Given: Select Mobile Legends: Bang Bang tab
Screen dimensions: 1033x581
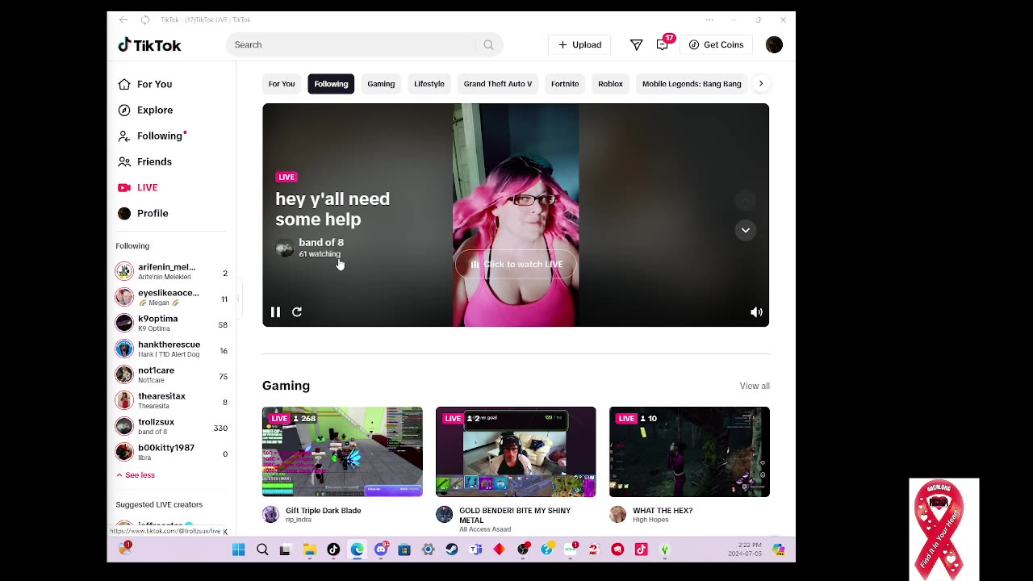Looking at the screenshot, I should pos(692,84).
